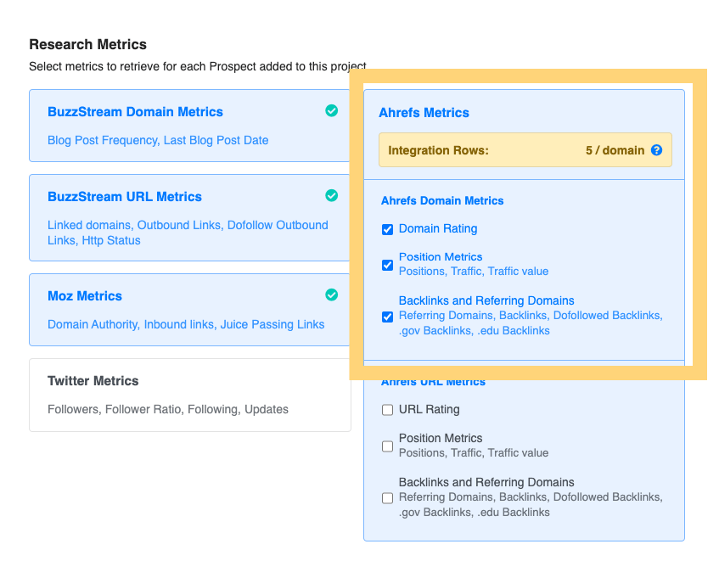The height and width of the screenshot is (561, 719).
Task: Uncheck the Domain Rating checkbox
Action: (x=387, y=229)
